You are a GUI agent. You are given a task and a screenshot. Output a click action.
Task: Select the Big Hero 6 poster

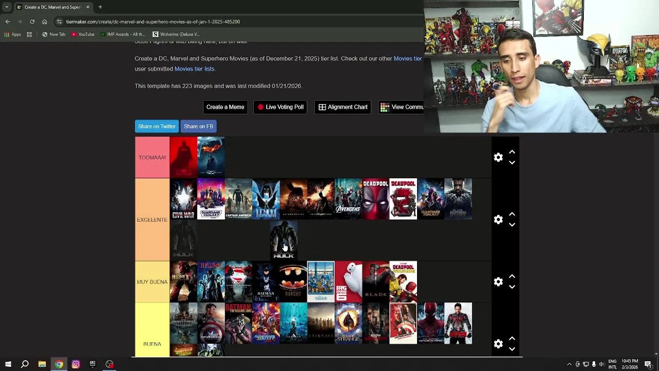pyautogui.click(x=348, y=282)
